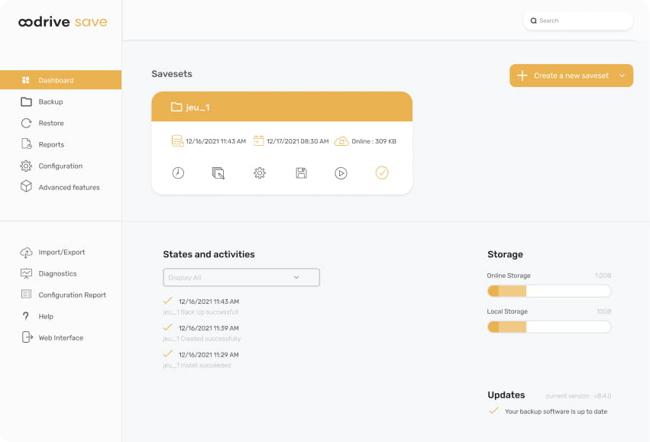Open the Import/Export tool
This screenshot has height=442, width=650.
tap(61, 252)
